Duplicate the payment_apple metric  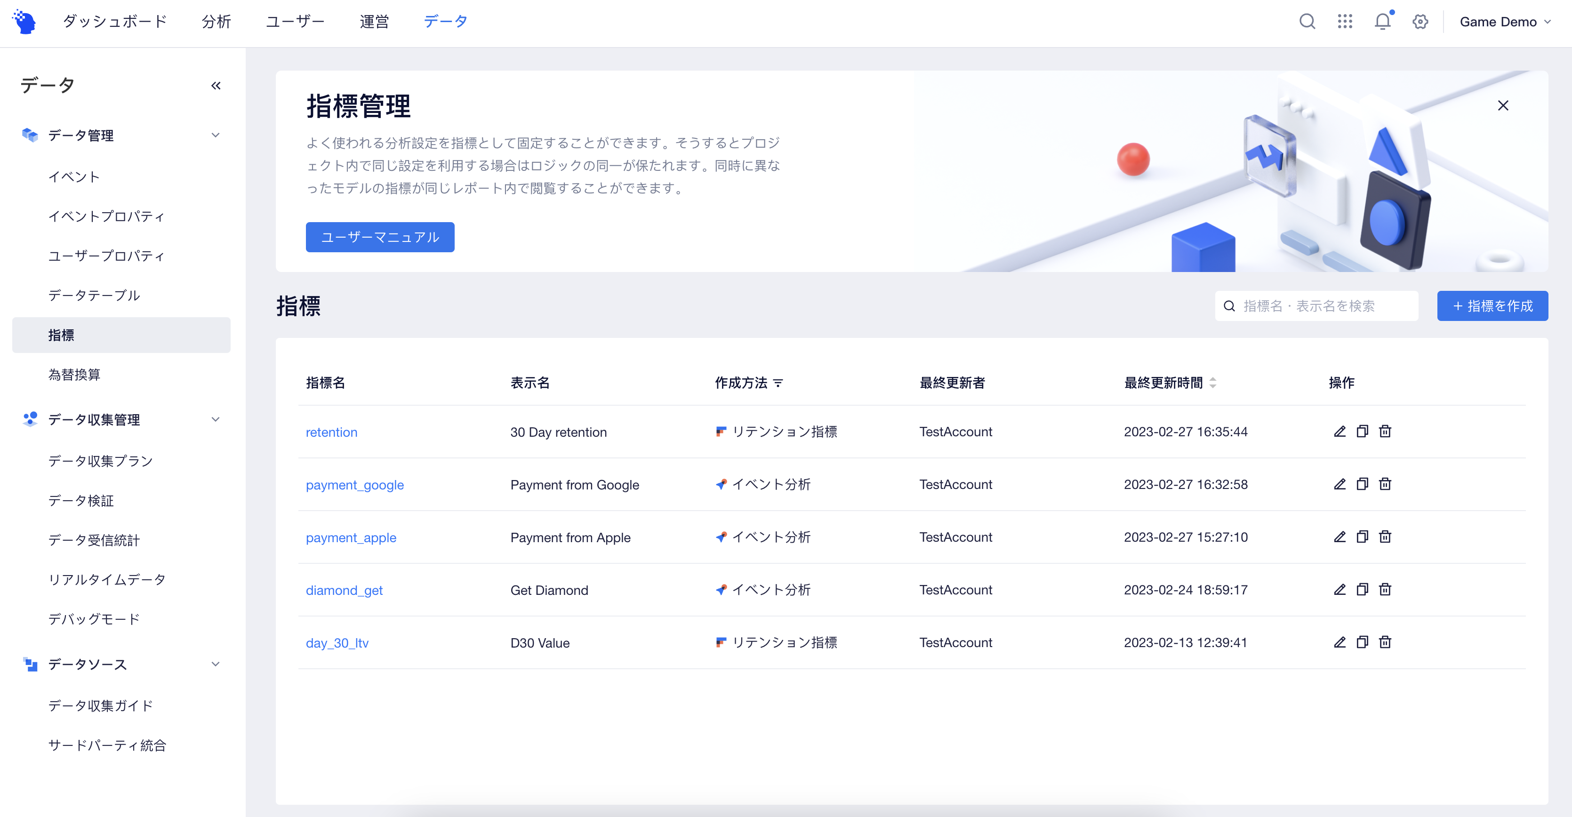coord(1362,537)
